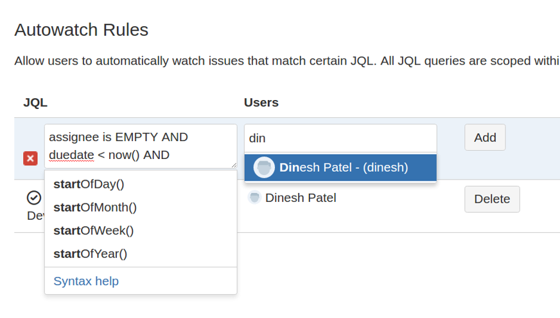Click the valid-query checkmark icon in existing rule
The width and height of the screenshot is (560, 318).
click(x=33, y=197)
